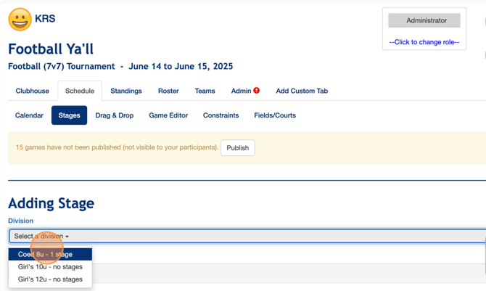Open the Game Editor section
The image size is (486, 291).
(x=168, y=115)
